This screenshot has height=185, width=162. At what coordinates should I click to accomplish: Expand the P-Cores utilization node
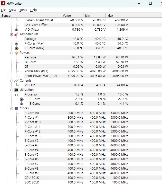click(21, 99)
